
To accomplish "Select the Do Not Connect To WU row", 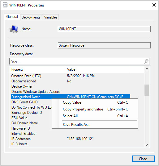I will 31,107.
